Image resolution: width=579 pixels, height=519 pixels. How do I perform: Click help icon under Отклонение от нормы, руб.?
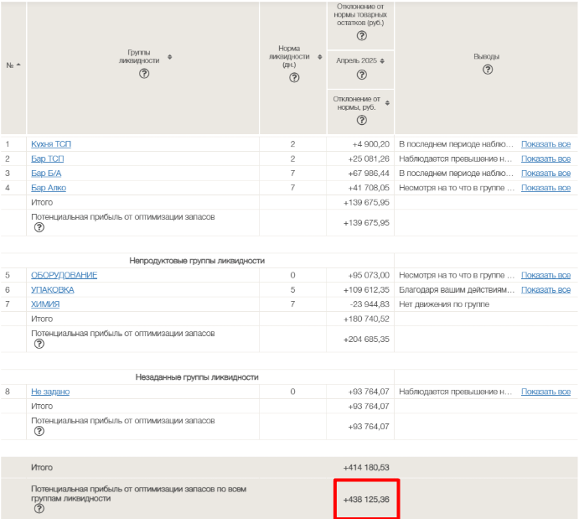click(x=361, y=121)
